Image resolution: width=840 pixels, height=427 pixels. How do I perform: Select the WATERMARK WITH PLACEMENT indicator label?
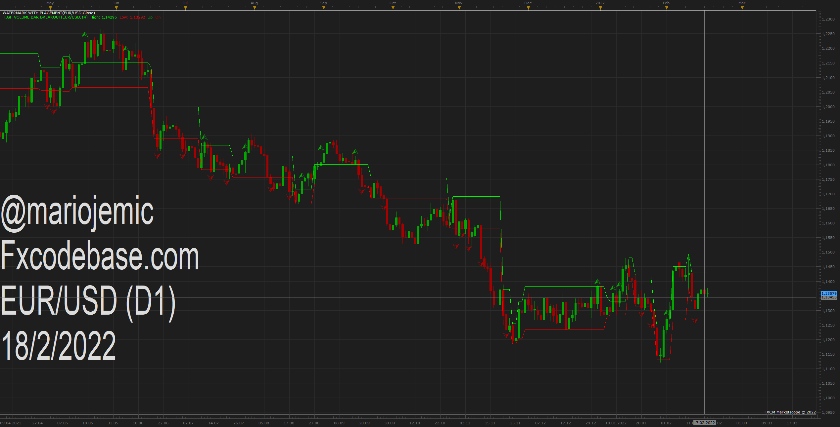49,13
